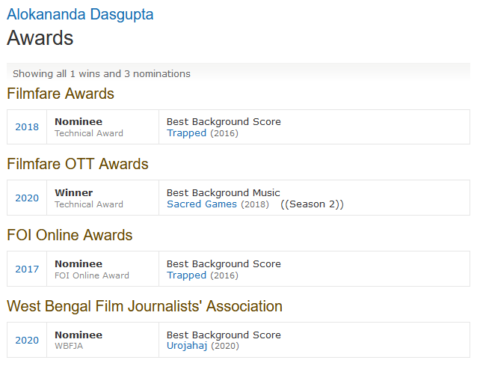Image resolution: width=477 pixels, height=372 pixels.
Task: Open the 2020 year link in Filmfare OTT Awards
Action: click(27, 198)
